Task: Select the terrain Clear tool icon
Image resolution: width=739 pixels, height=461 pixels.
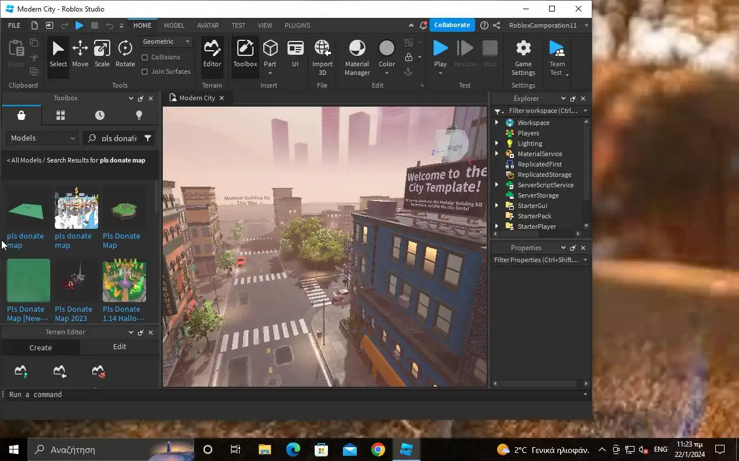Action: (98, 372)
